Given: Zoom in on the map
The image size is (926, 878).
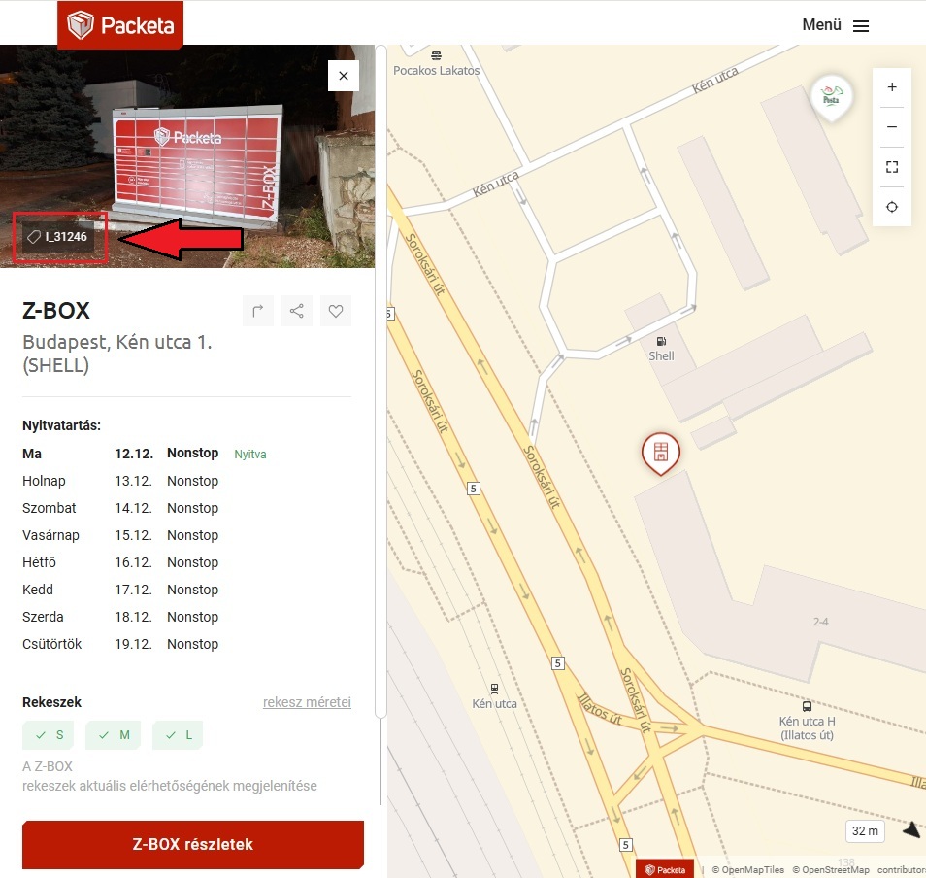Looking at the screenshot, I should pyautogui.click(x=892, y=87).
